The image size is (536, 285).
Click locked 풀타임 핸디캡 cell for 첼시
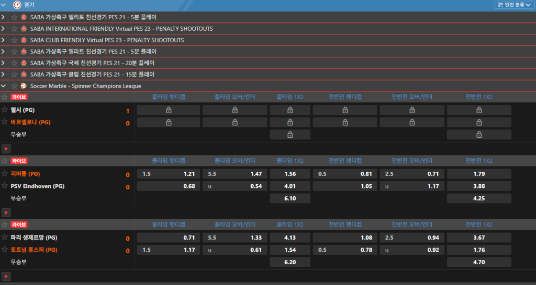168,110
